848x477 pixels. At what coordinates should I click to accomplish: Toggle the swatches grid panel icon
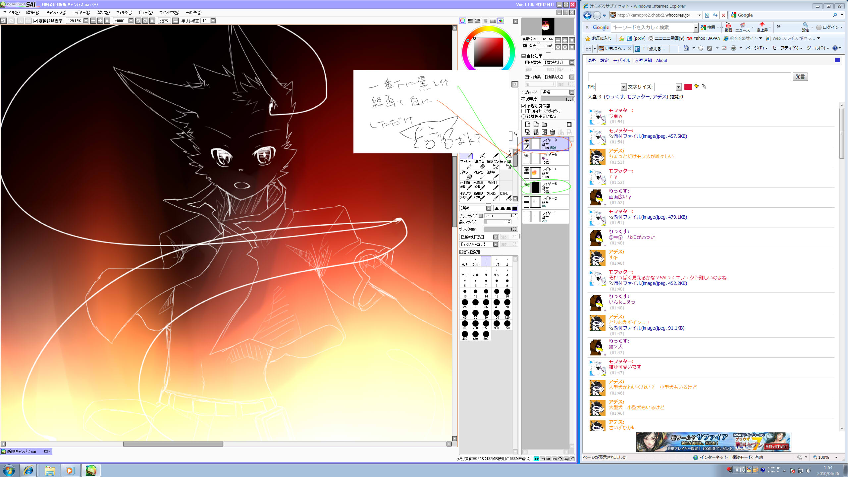tap(493, 21)
